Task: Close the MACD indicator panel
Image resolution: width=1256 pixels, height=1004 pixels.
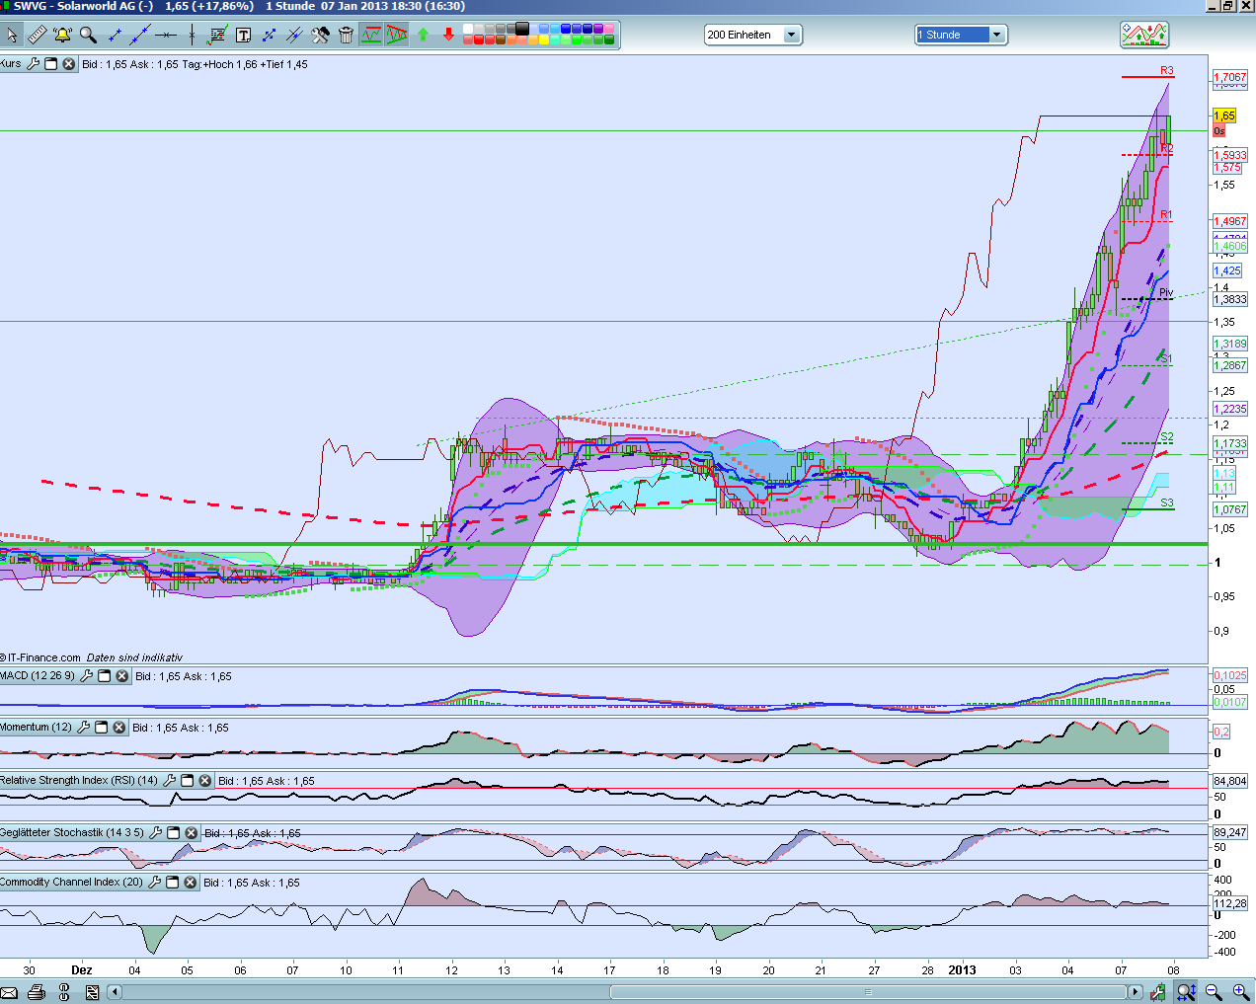Action: 121,676
